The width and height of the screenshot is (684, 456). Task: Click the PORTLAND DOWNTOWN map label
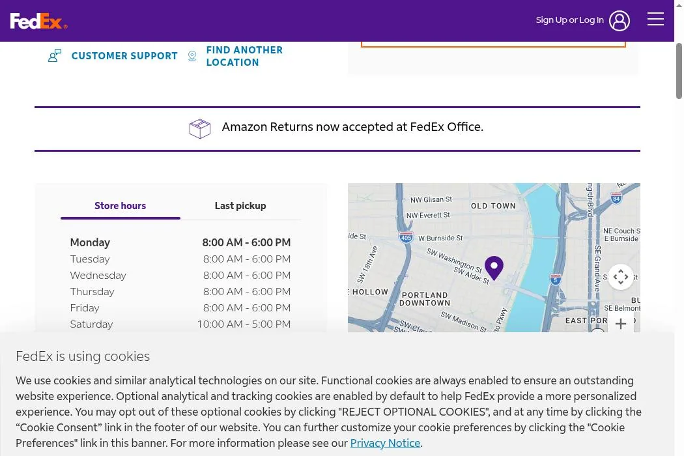coord(425,299)
